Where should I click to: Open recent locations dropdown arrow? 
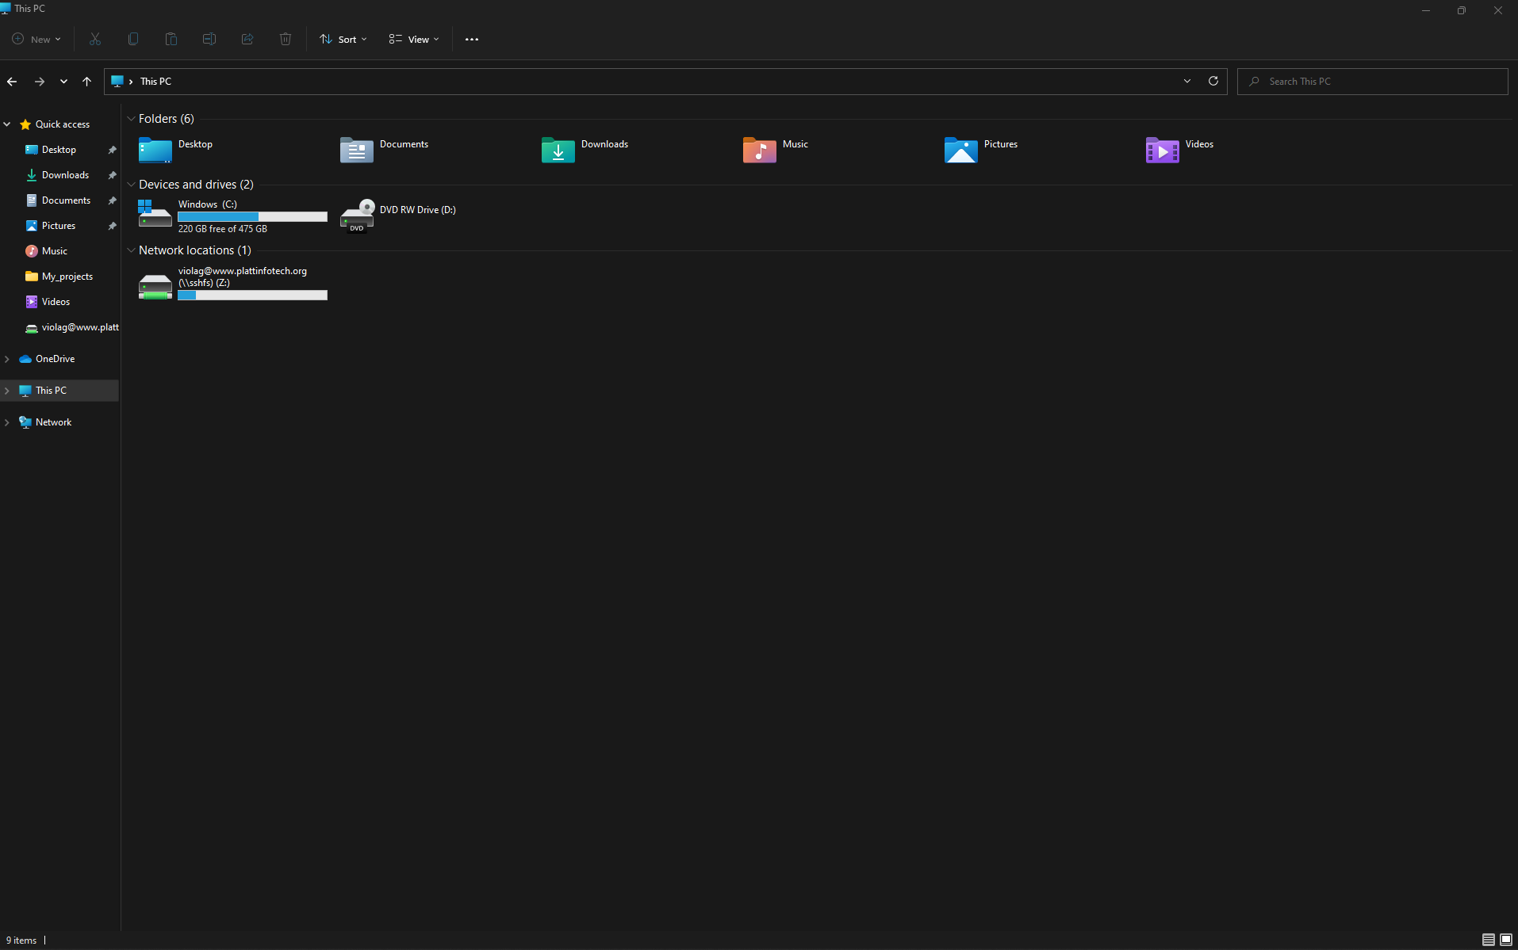(63, 82)
